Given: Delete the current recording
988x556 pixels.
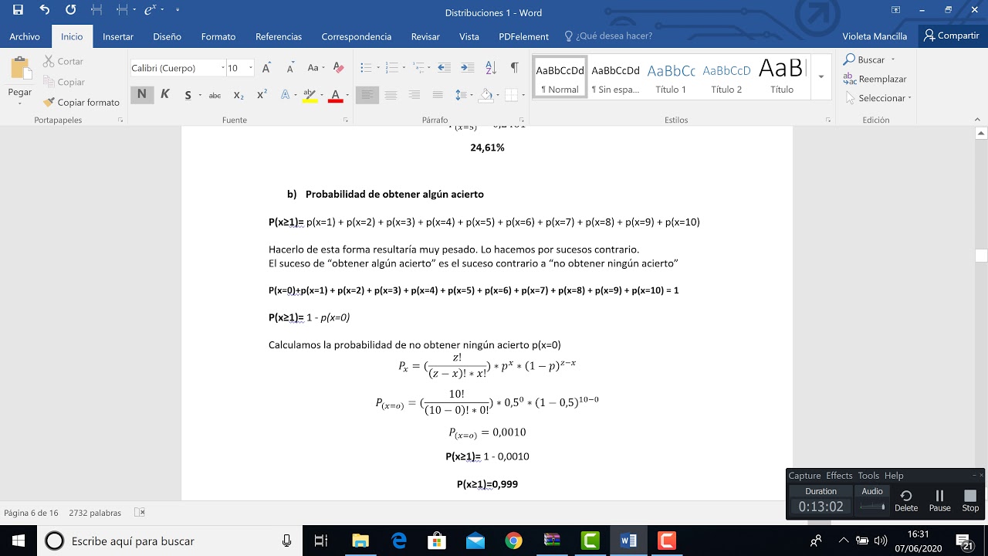Looking at the screenshot, I should tap(906, 500).
